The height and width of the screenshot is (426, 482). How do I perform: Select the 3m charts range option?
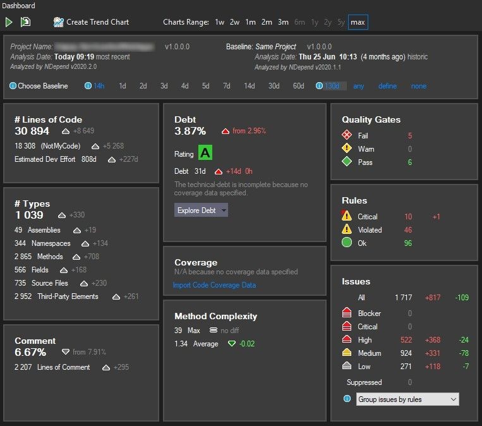(283, 22)
